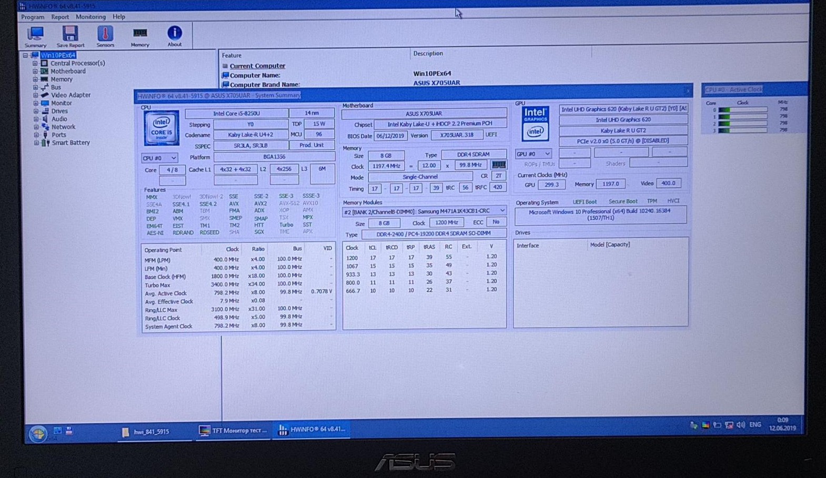Select Memory in the device tree
Viewport: 826px width, 478px height.
62,79
